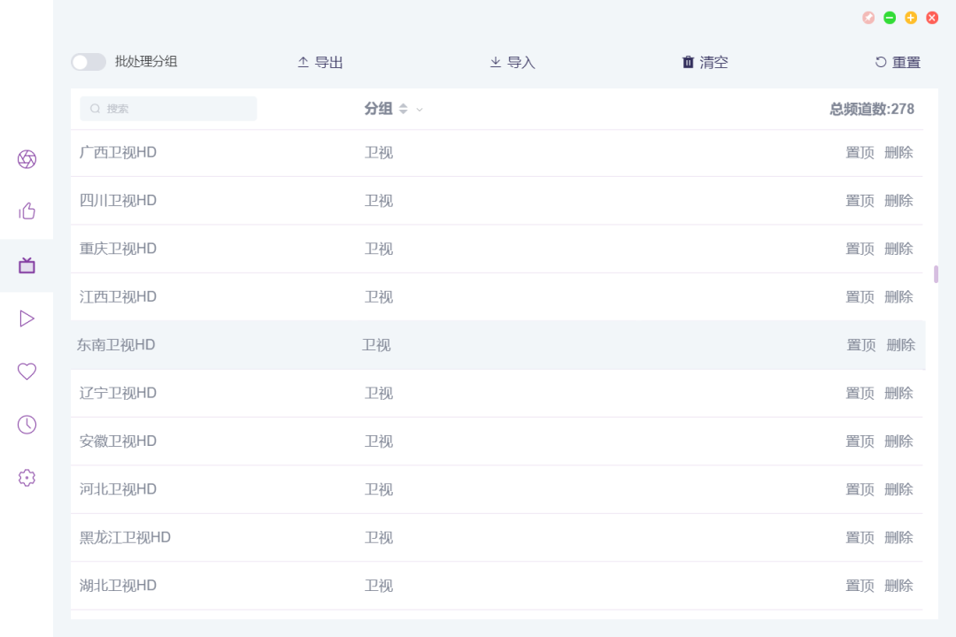The image size is (956, 637).
Task: Open the gear settings icon
Action: point(27,477)
